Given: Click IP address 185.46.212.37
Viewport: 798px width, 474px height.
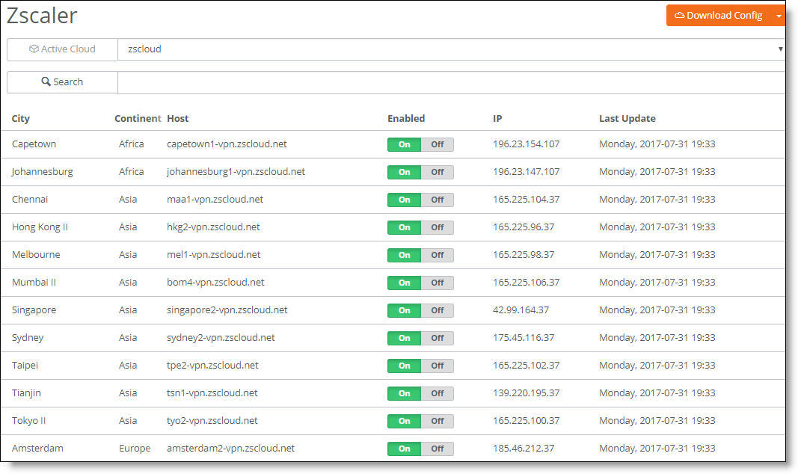Looking at the screenshot, I should click(524, 448).
